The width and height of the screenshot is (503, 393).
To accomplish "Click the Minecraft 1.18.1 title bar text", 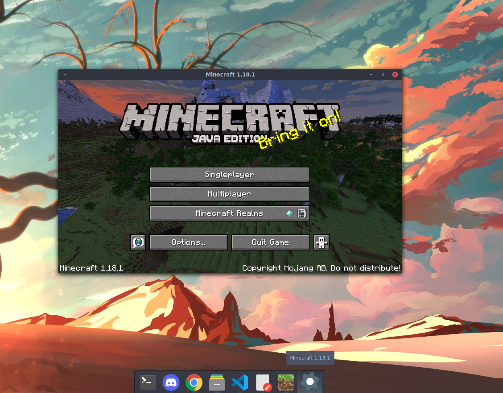I will pos(230,74).
